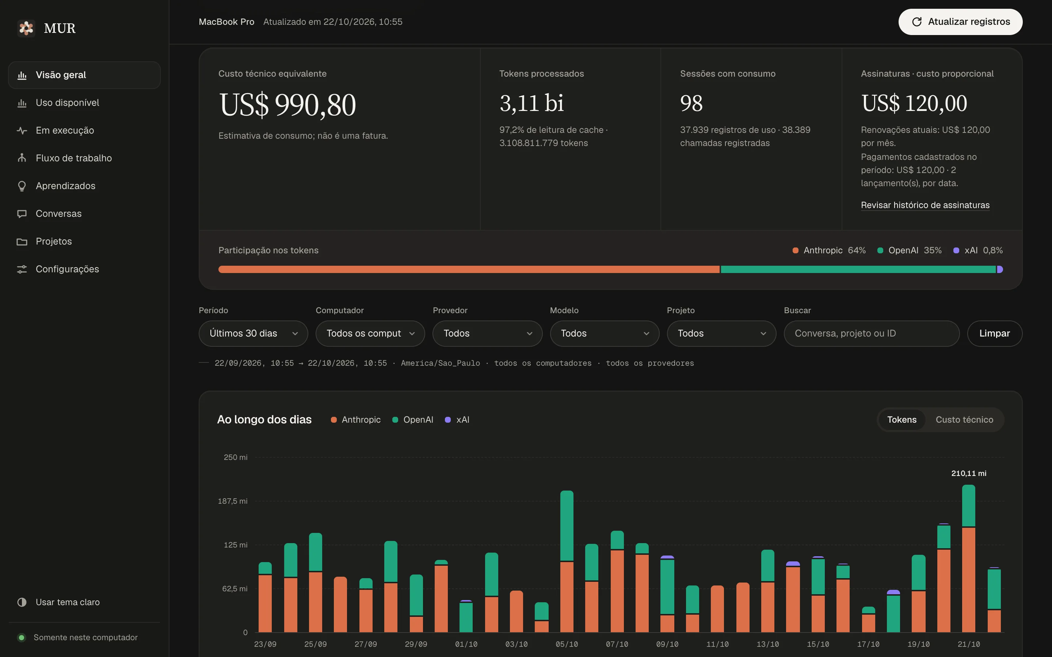The width and height of the screenshot is (1052, 657).
Task: Open Conversas in the sidebar
Action: 84,214
